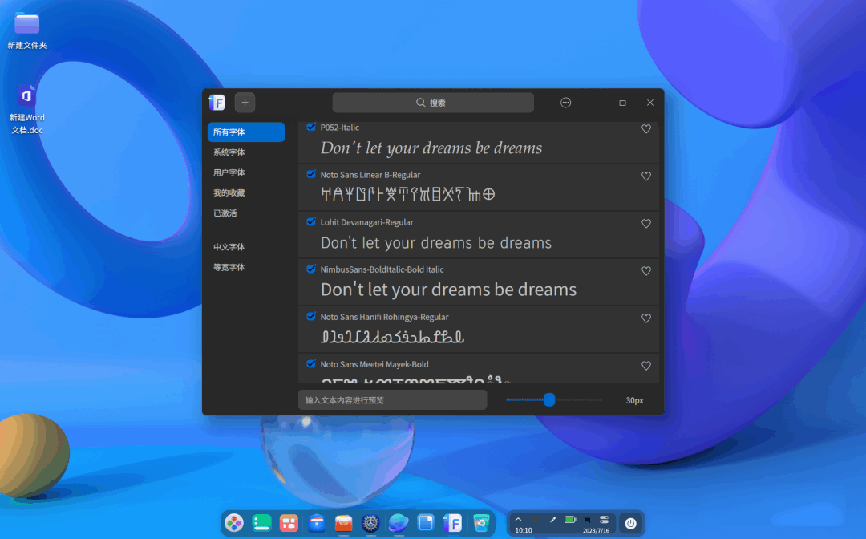This screenshot has height=539, width=866.
Task: Favorite NimbusSans-BoldItalic font with heart
Action: tap(645, 271)
